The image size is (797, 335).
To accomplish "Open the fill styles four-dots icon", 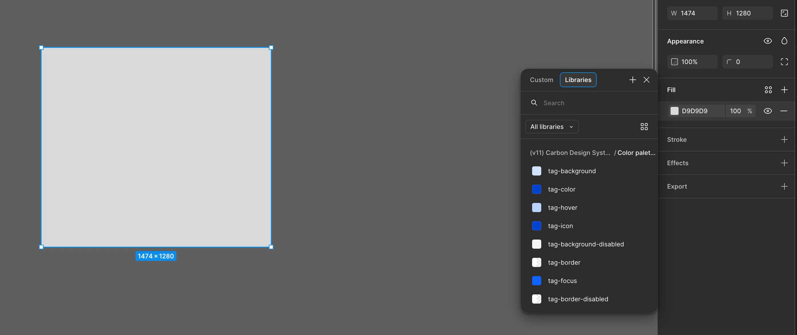I will pos(768,90).
